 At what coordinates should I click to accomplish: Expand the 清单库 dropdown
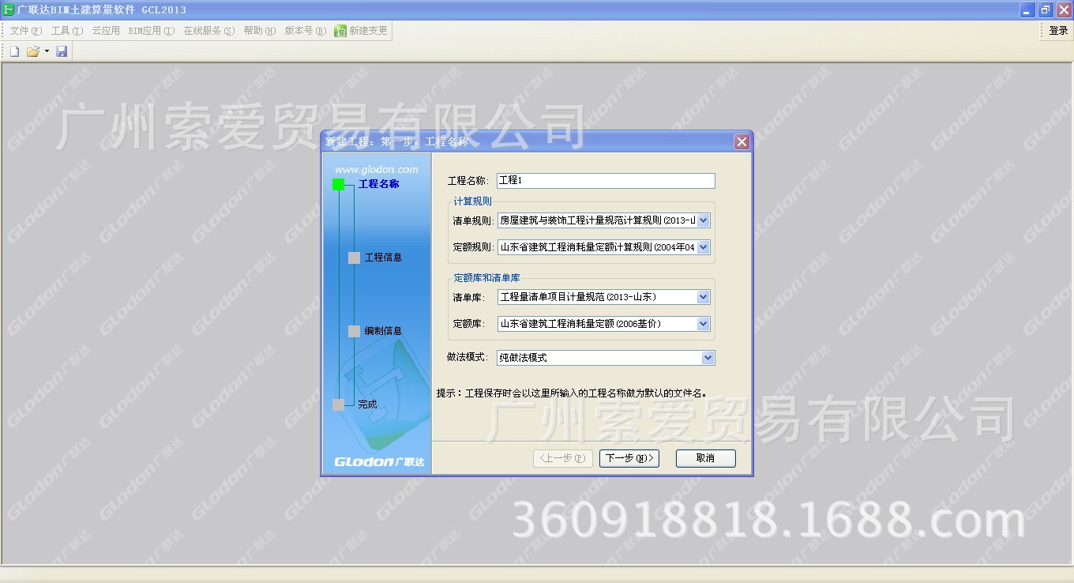click(x=704, y=298)
